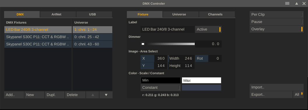This screenshot has width=308, height=110.
Task: Duplicate the fixture with Dupl. button
Action: tap(55, 95)
